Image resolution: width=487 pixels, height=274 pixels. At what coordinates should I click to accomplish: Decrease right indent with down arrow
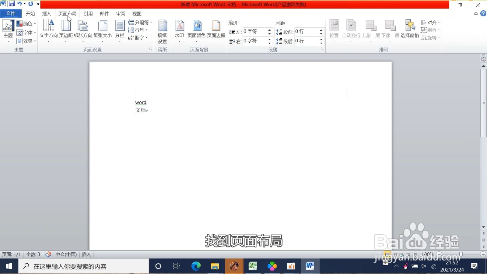click(x=269, y=43)
